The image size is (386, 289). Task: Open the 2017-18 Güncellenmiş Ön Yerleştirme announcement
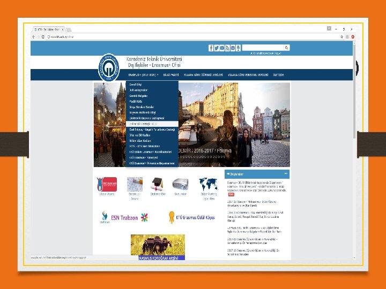(x=253, y=241)
